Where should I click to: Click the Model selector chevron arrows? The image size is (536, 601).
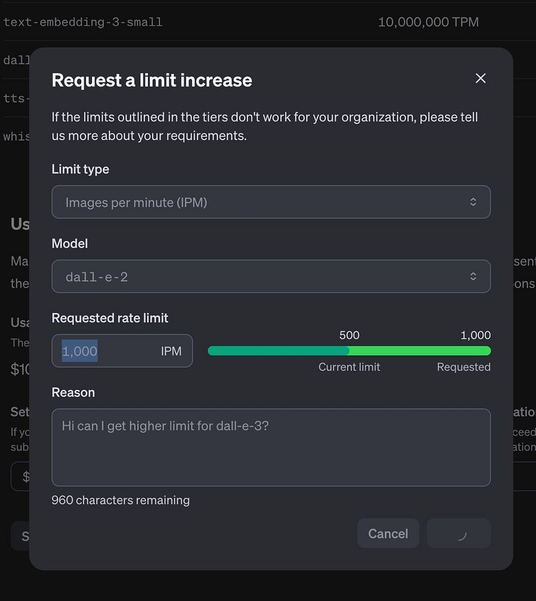click(x=473, y=276)
